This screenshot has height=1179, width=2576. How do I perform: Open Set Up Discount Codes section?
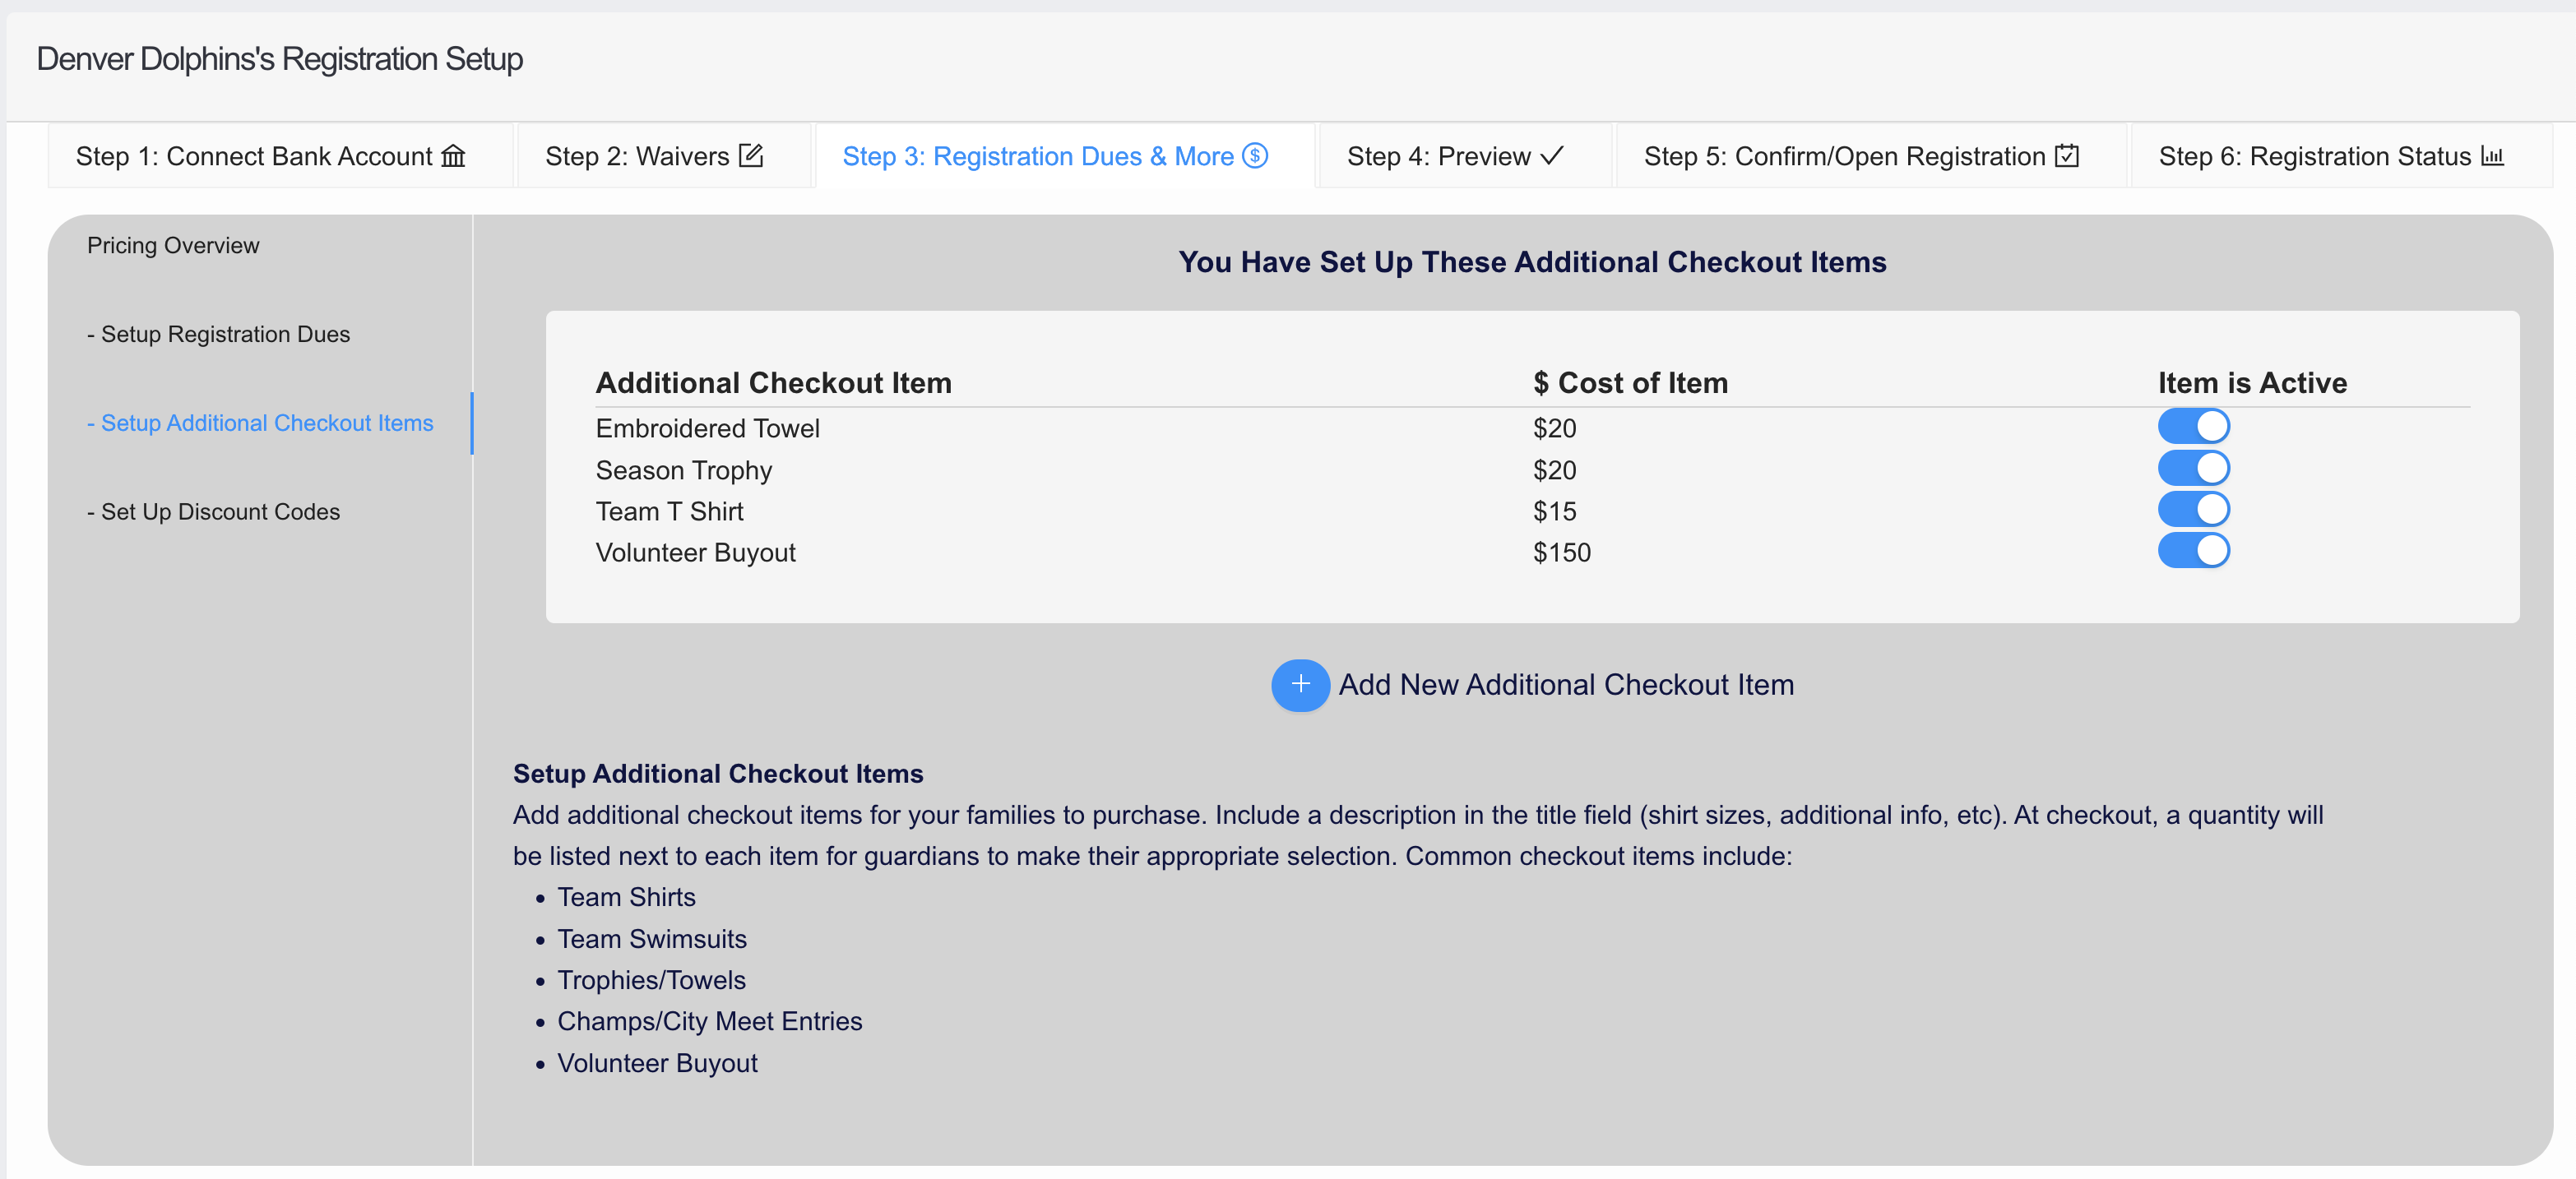click(213, 512)
